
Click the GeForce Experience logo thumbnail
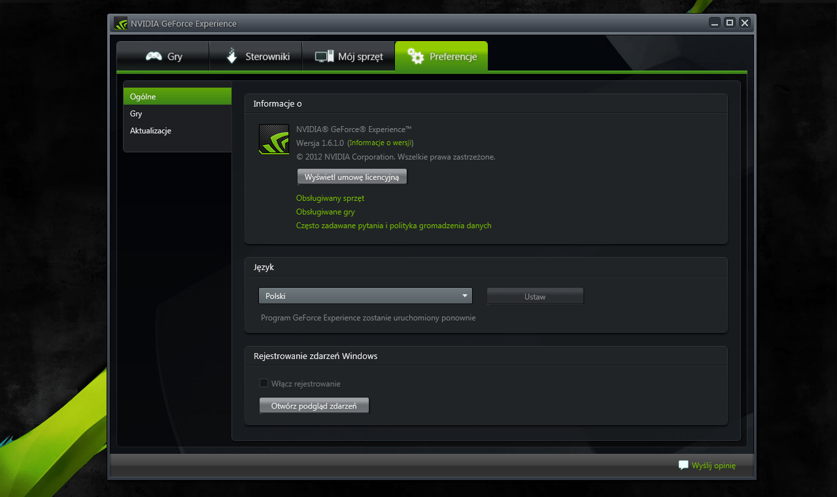tap(273, 139)
